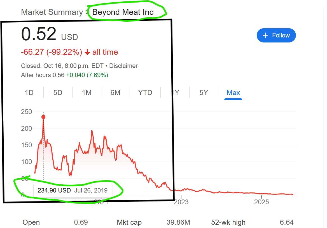Click the Max range tab

click(x=233, y=93)
